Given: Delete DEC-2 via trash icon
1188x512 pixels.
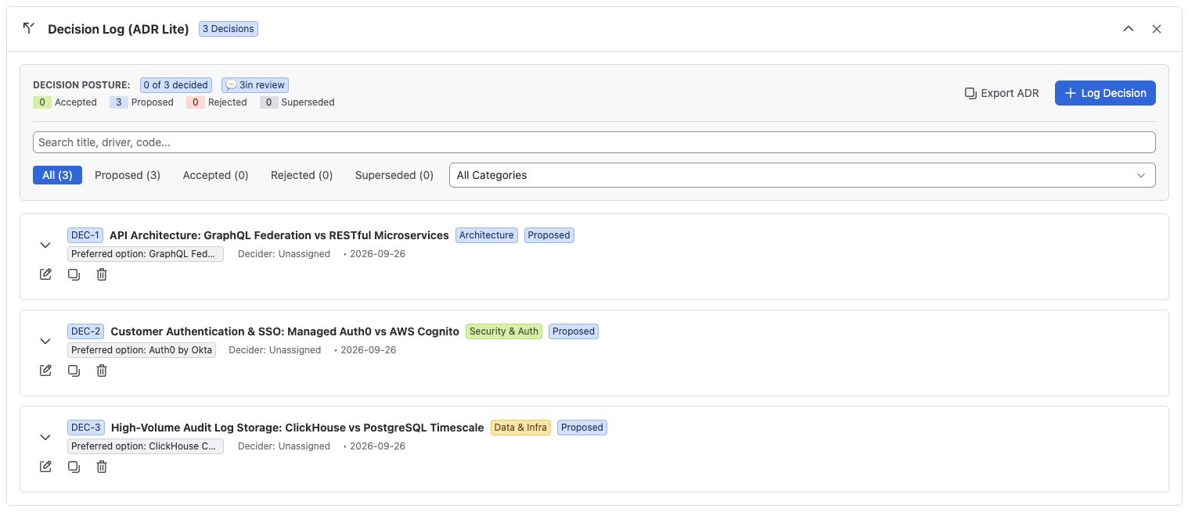Looking at the screenshot, I should 102,371.
